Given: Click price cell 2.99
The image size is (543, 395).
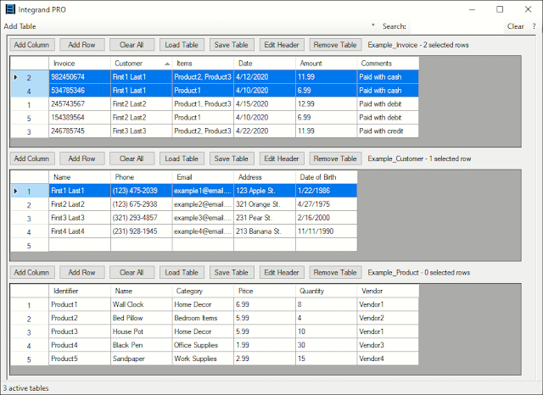Looking at the screenshot, I should click(x=265, y=359).
